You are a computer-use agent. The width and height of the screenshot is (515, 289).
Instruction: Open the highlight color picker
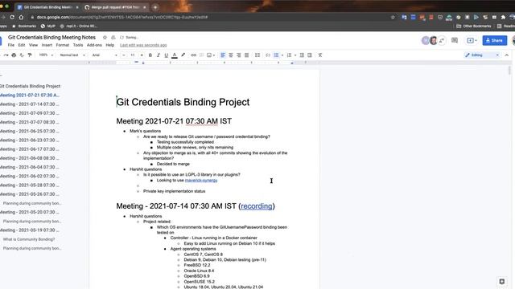click(x=183, y=55)
